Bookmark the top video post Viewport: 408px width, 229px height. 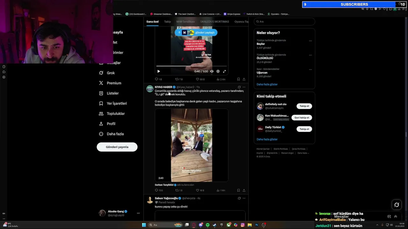238,79
